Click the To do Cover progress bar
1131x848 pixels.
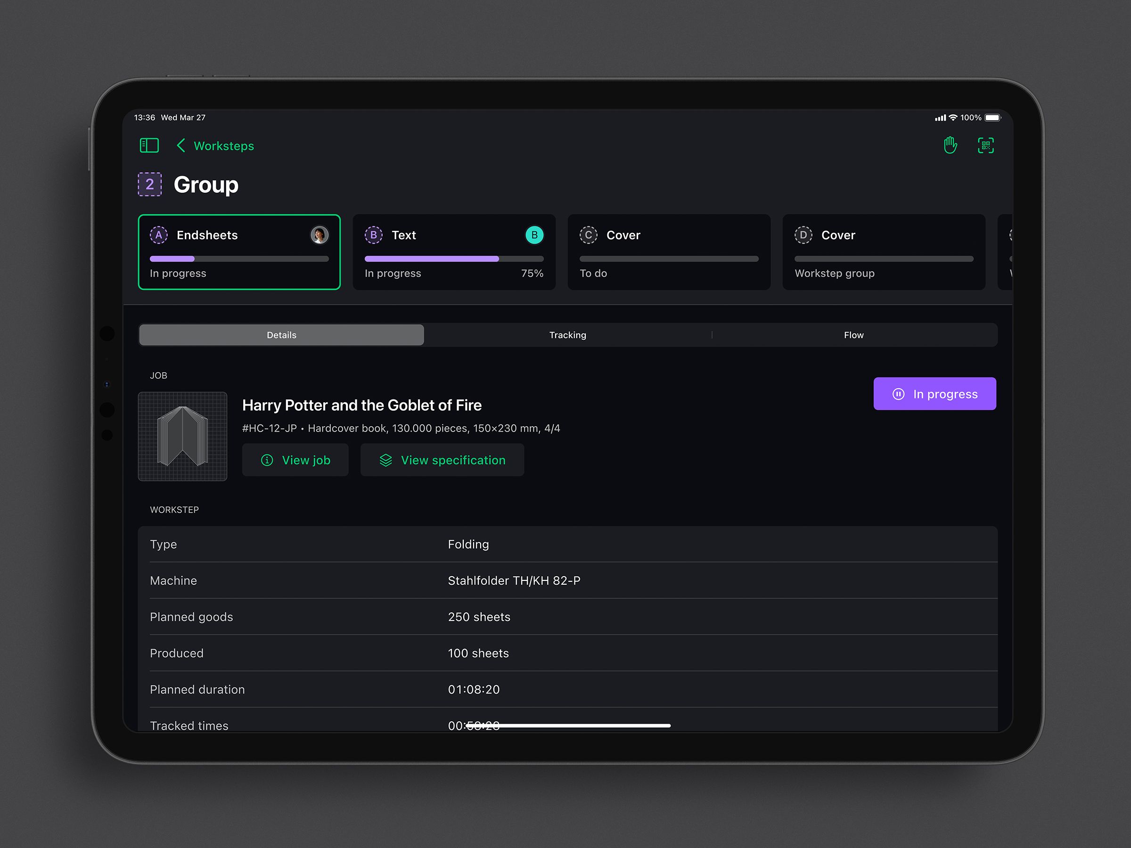[669, 259]
